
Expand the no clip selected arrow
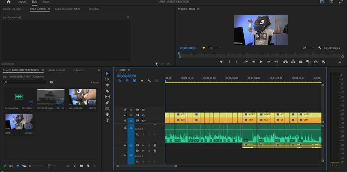[x=128, y=17]
